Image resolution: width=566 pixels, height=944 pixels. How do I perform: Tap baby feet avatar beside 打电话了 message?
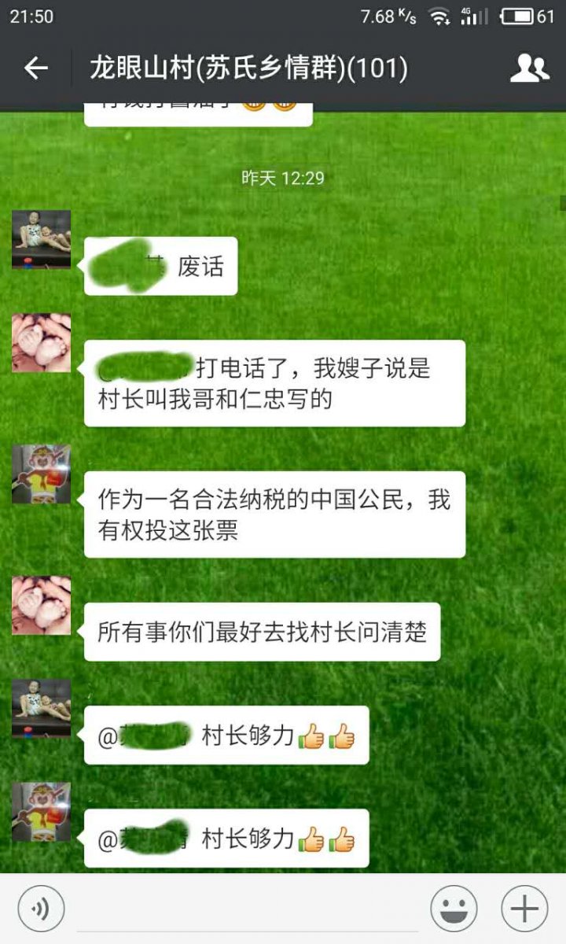[x=41, y=343]
